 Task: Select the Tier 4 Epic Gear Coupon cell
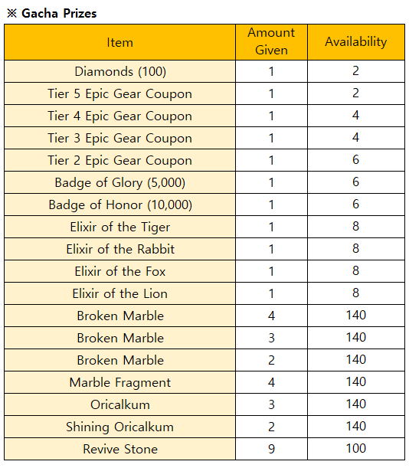119,116
